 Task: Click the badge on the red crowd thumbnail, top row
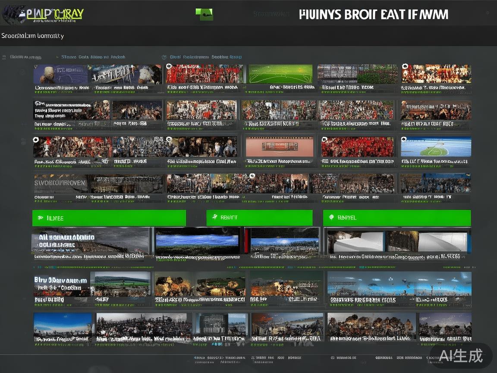pos(169,66)
